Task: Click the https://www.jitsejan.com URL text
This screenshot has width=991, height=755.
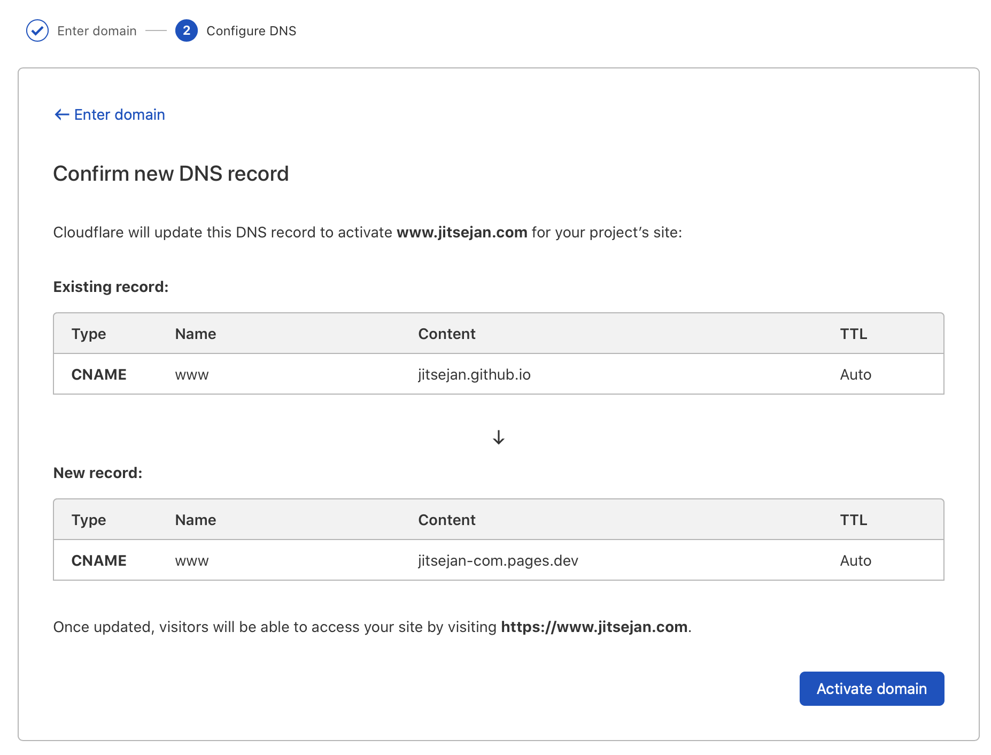Action: tap(594, 627)
